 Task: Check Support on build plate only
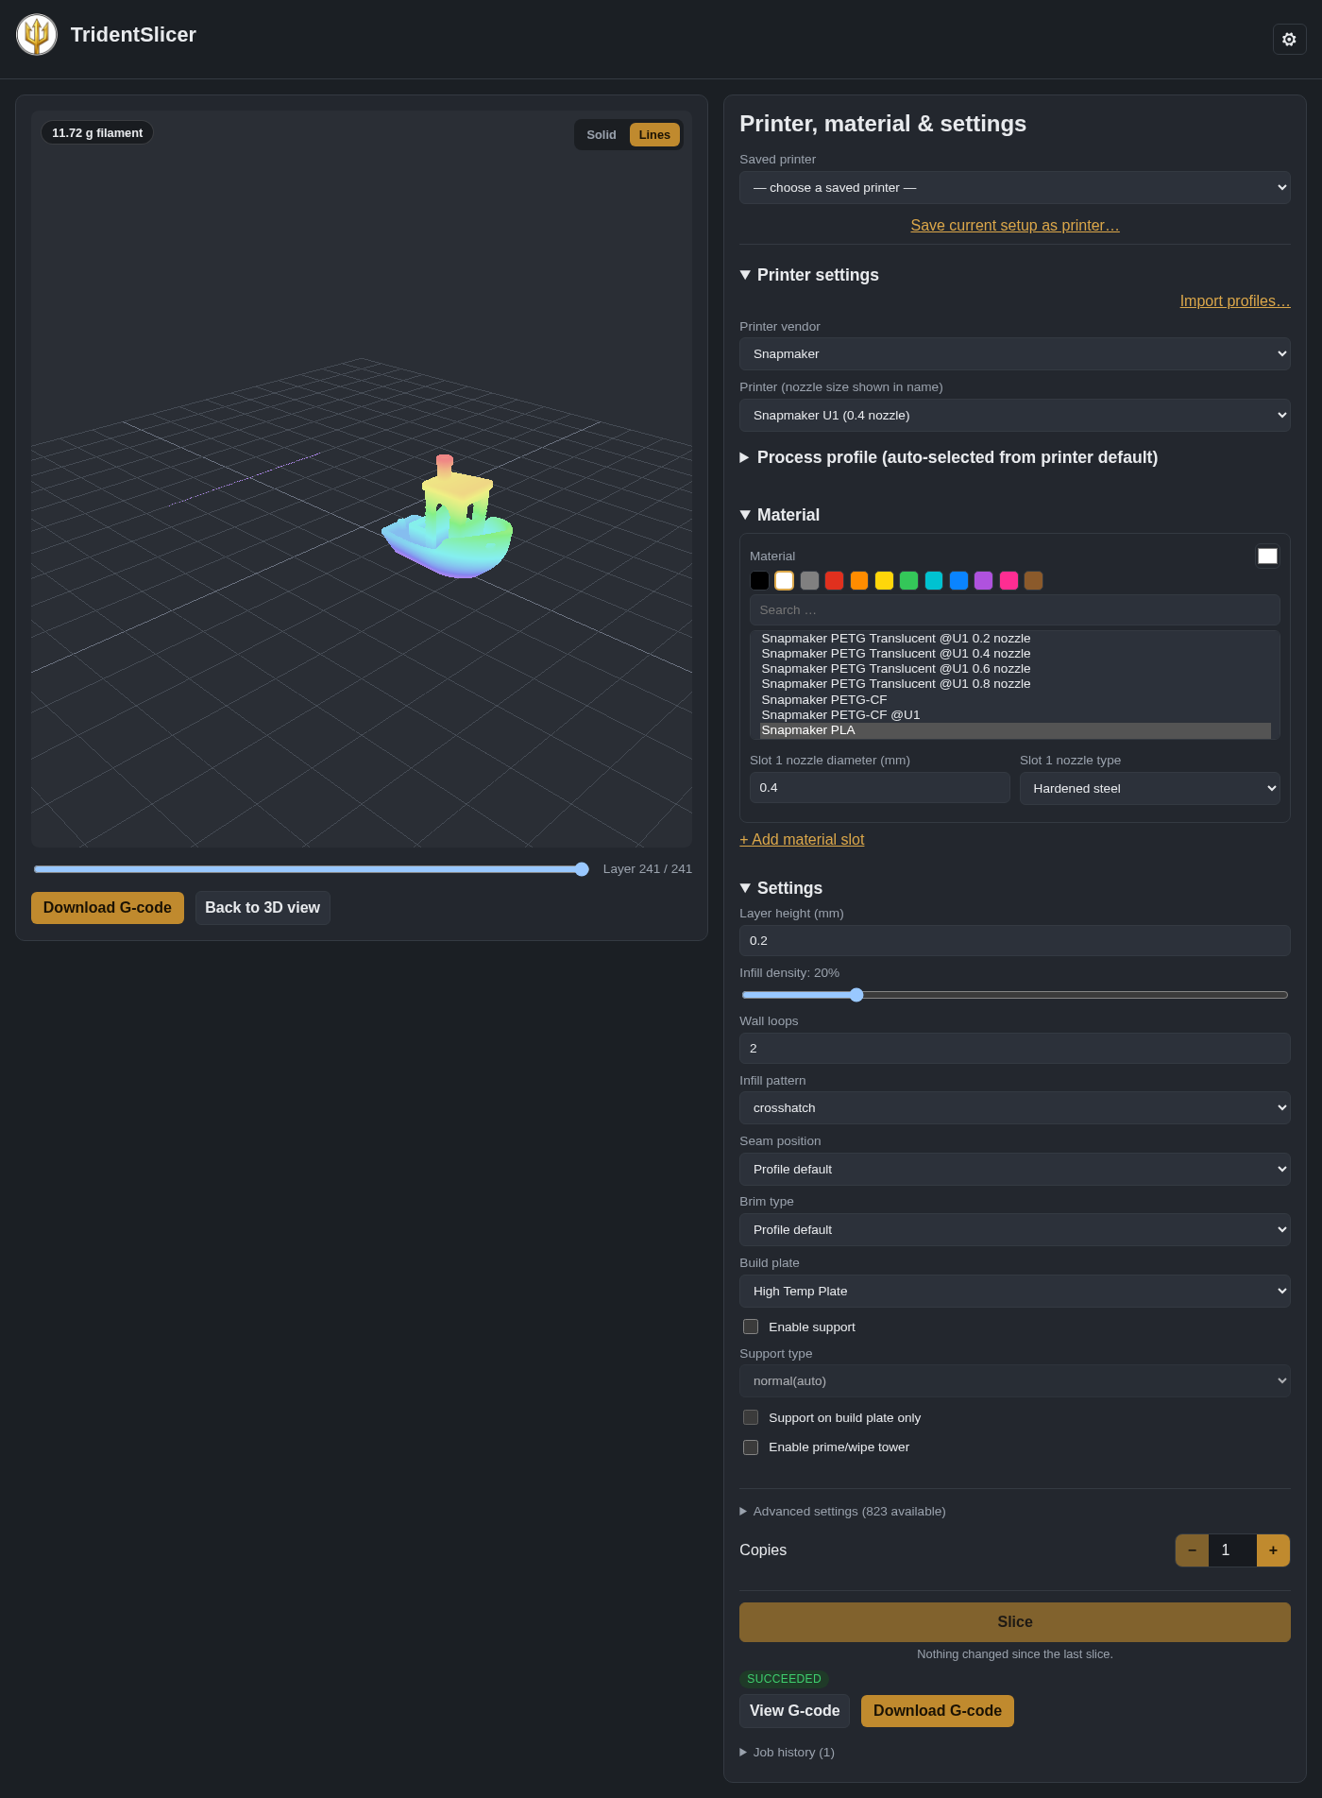[751, 1417]
